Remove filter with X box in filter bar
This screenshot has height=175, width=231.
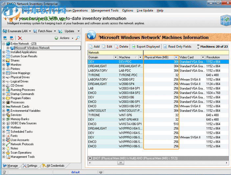90,158
